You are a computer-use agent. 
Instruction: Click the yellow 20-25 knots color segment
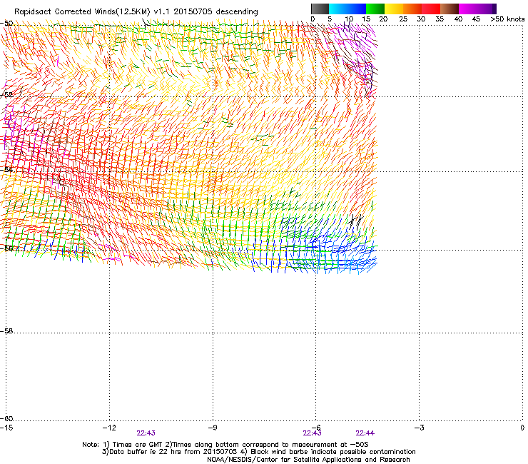click(x=394, y=9)
